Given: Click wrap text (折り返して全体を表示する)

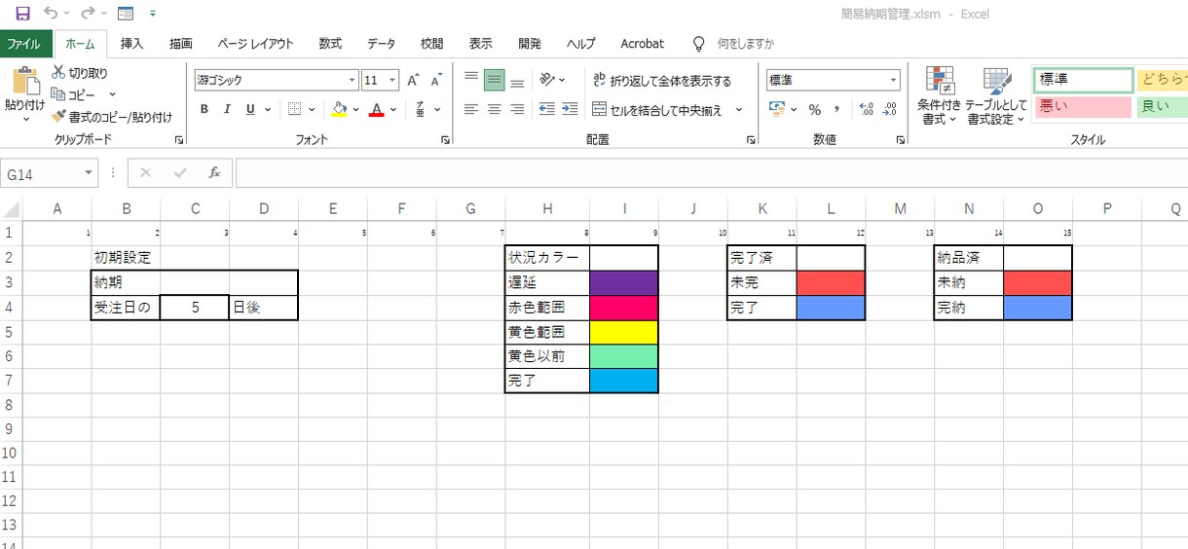Looking at the screenshot, I should click(662, 81).
